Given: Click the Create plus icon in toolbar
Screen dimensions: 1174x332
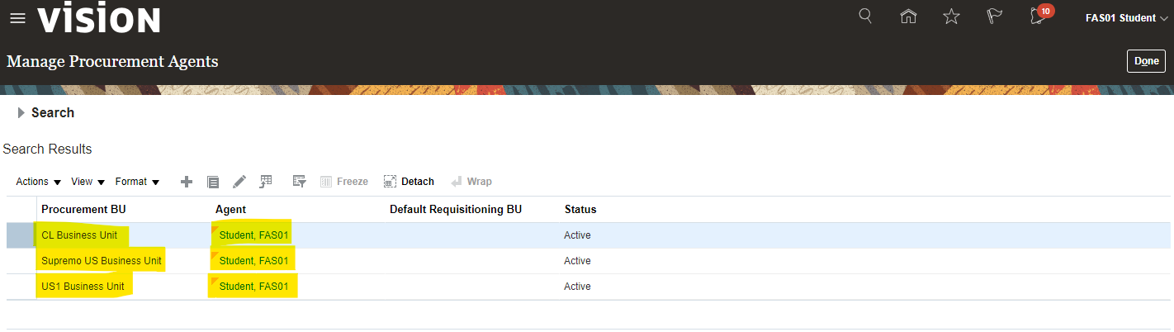Looking at the screenshot, I should [187, 182].
